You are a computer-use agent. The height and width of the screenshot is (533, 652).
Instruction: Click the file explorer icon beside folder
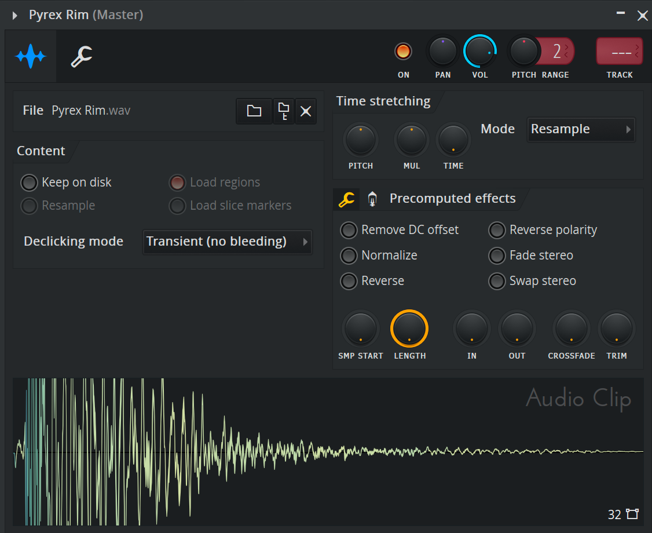pos(284,111)
